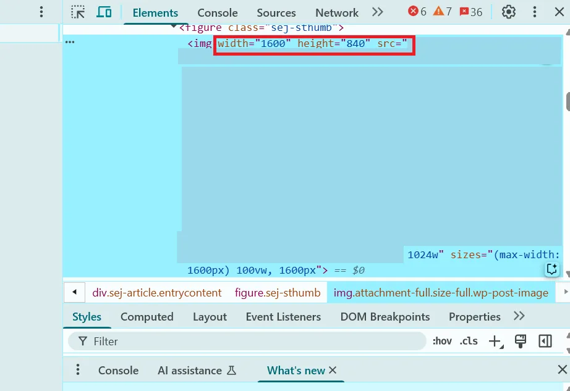Click the paint roller rendering emulation icon
This screenshot has height=391, width=570.
[x=521, y=341]
